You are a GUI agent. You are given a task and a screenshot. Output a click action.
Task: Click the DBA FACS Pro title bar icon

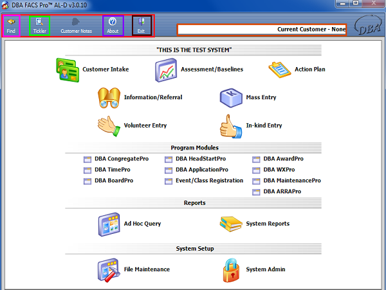pos(5,5)
